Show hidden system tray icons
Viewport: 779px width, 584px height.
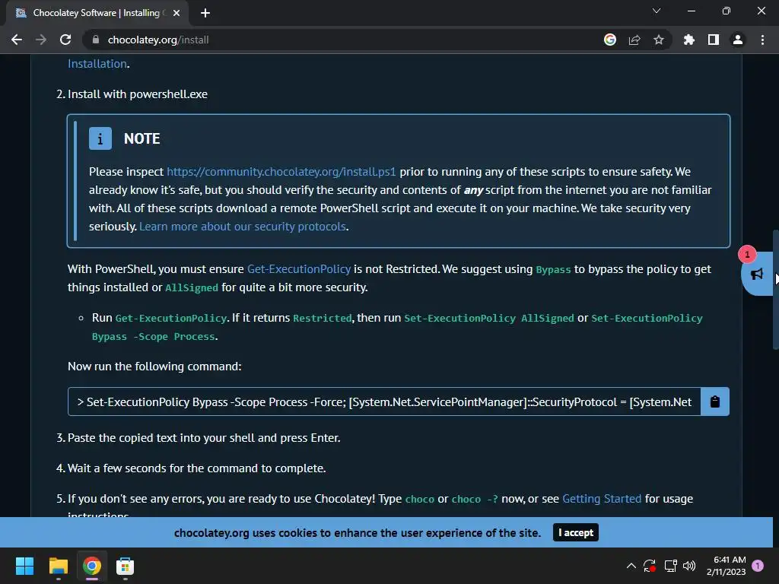coord(631,566)
